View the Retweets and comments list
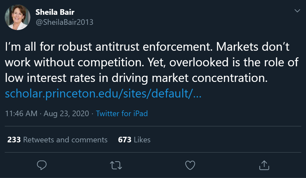Screen dimensions: 306x178 pos(65,140)
